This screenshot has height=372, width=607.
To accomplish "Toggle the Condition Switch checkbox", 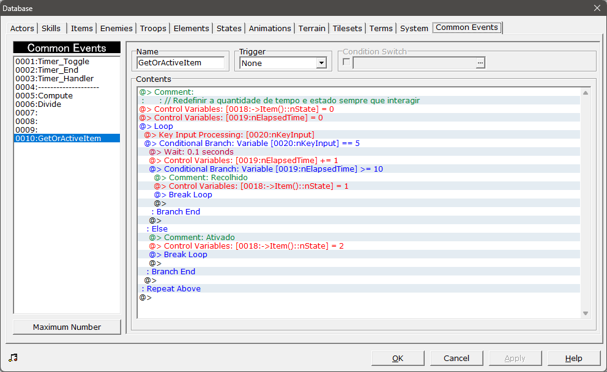I will click(346, 62).
